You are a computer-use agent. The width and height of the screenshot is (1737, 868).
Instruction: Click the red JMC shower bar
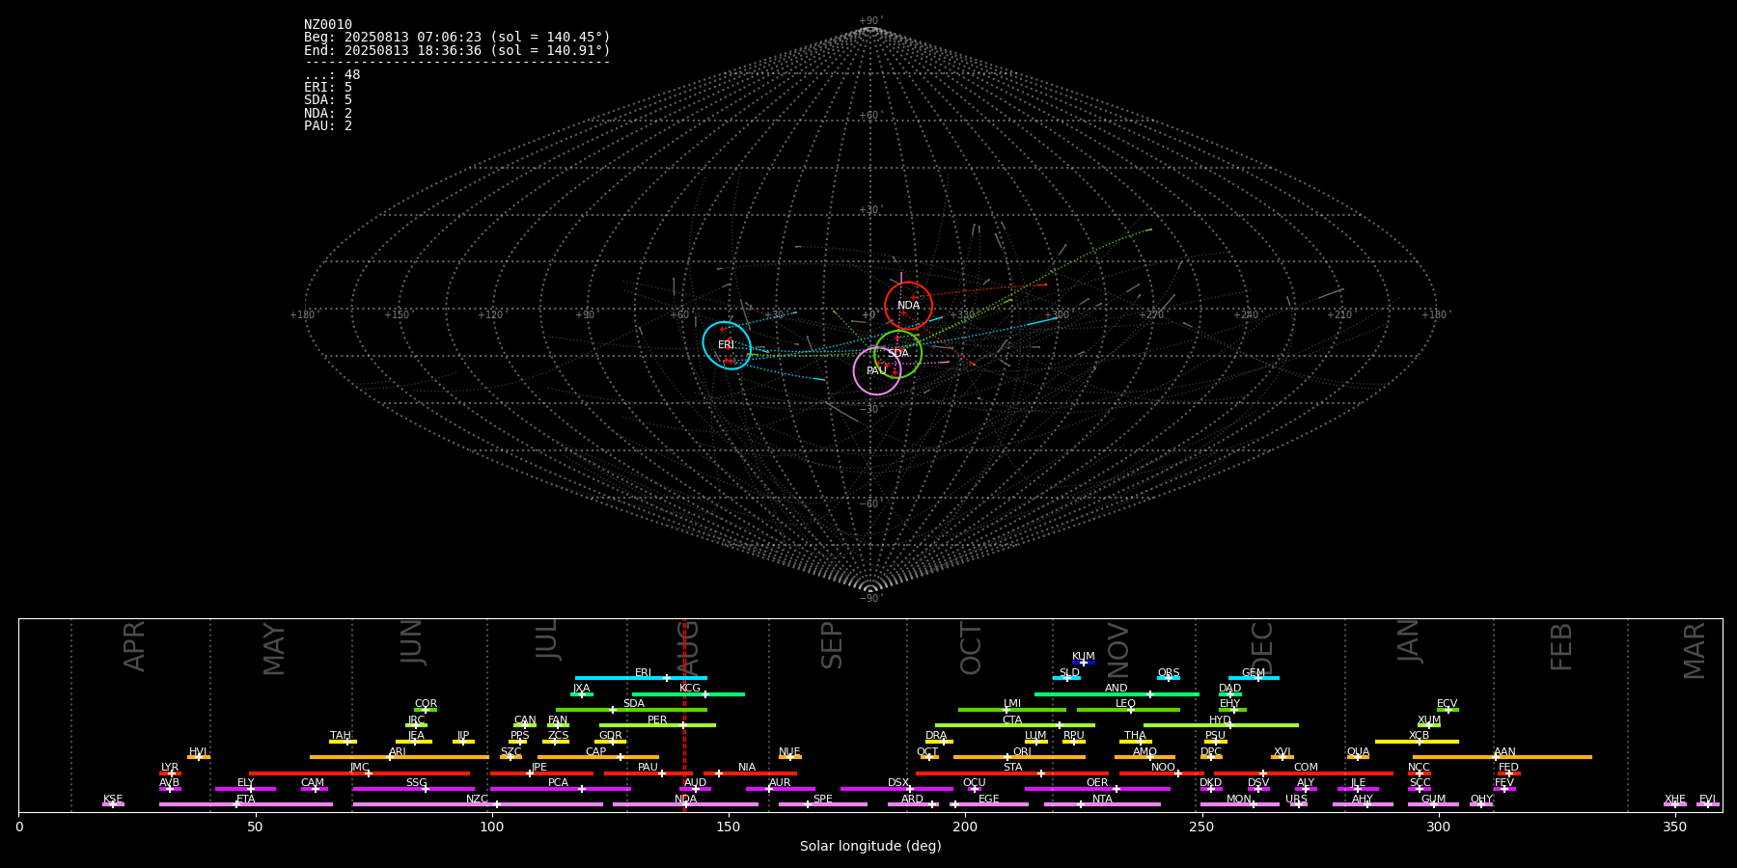tap(359, 773)
